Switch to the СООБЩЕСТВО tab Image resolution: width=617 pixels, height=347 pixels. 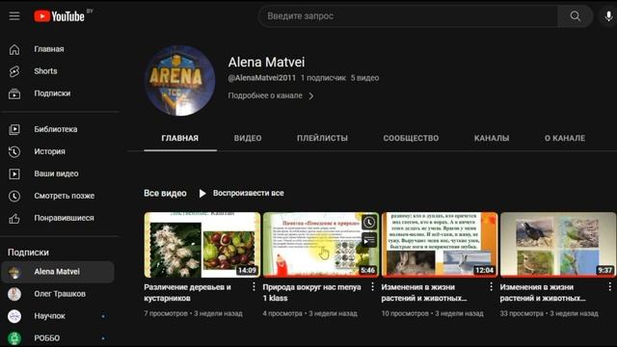(x=411, y=138)
